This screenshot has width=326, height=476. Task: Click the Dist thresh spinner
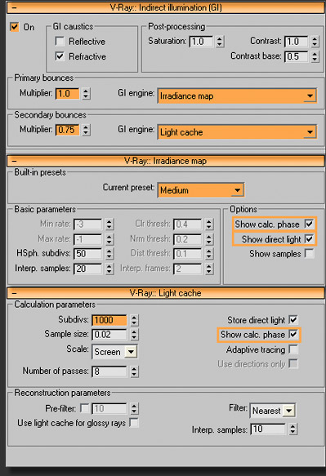pos(208,253)
